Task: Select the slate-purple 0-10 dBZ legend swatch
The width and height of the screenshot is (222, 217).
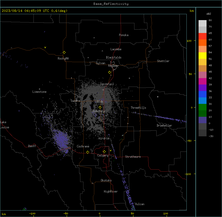Action: click(x=202, y=120)
